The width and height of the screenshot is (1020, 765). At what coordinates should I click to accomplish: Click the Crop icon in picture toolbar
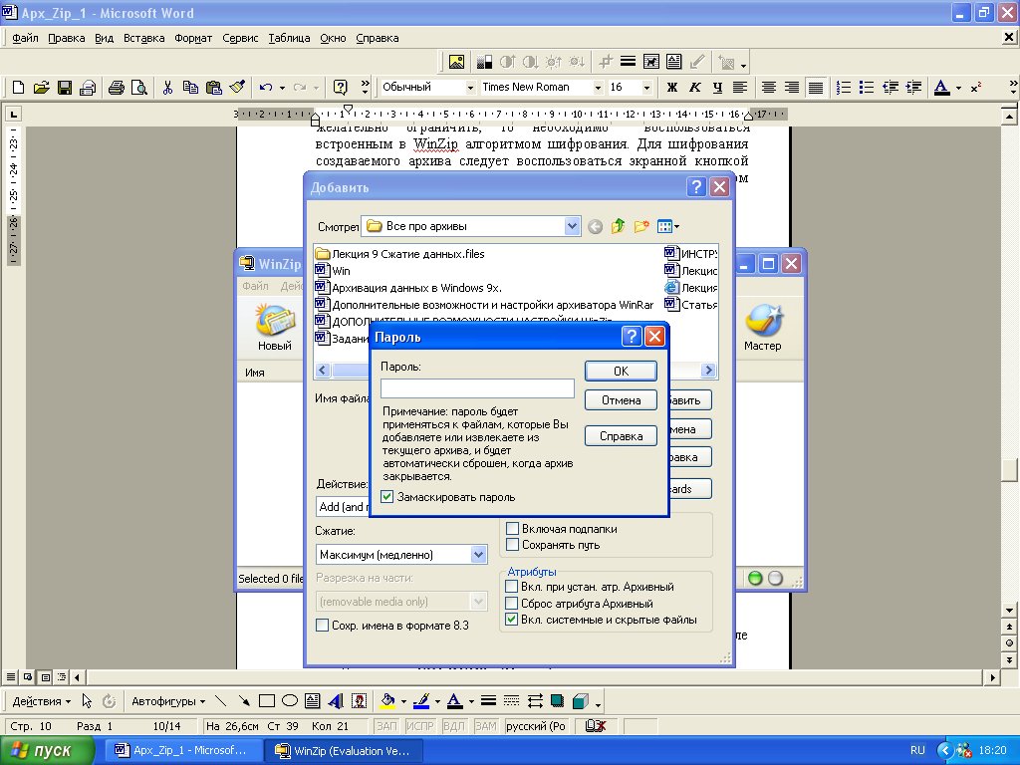point(605,62)
